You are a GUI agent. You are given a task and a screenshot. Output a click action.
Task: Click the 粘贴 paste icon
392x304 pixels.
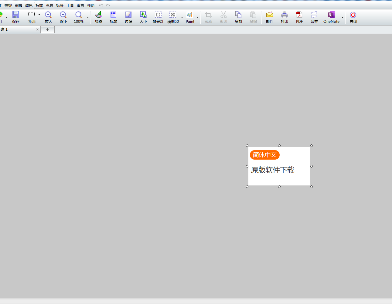253,17
